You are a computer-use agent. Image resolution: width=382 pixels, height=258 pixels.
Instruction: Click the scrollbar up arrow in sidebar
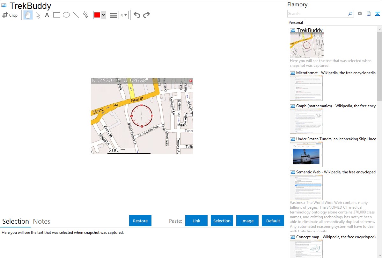[x=379, y=29]
